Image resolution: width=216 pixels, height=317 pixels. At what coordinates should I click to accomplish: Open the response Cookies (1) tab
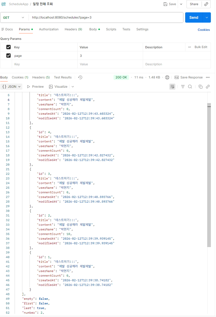[x=20, y=77]
